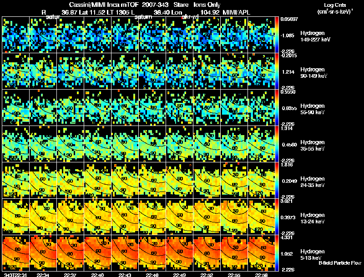The width and height of the screenshot is (364, 277).
Task: Select the 149-227 keV image panel at 343T22:31
Action: click(x=15, y=35)
